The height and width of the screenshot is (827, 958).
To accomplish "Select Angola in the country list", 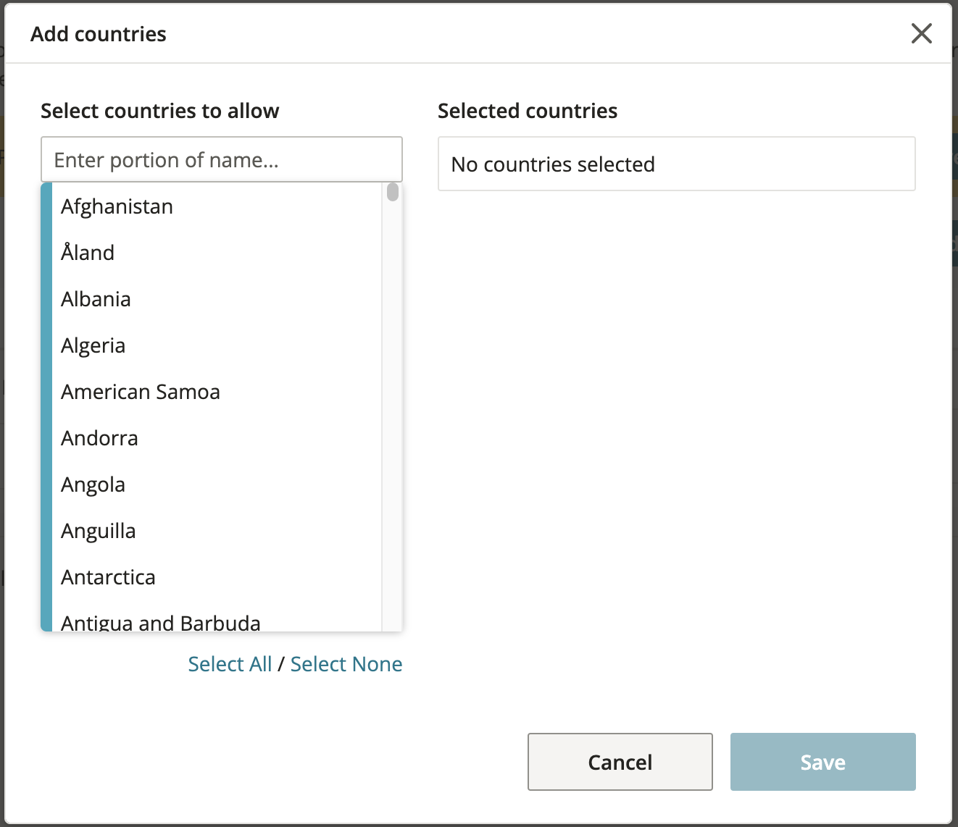I will point(216,484).
